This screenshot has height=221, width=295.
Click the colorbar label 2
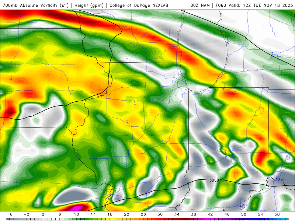[x=43, y=214]
